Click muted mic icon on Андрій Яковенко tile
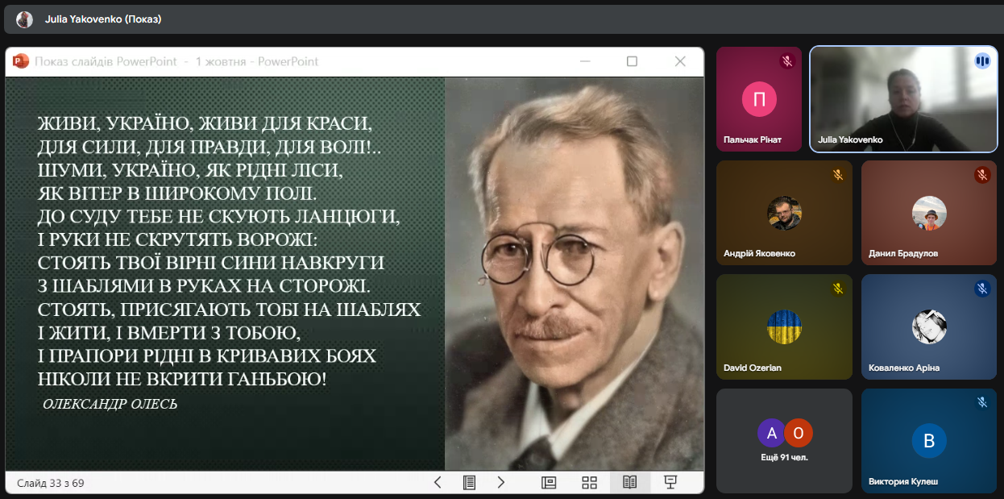Screen dimensions: 1004x499 [x=837, y=175]
